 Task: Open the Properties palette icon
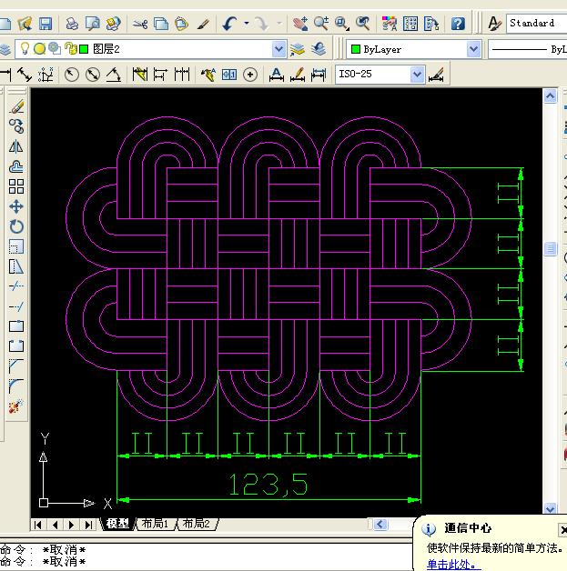coord(390,24)
